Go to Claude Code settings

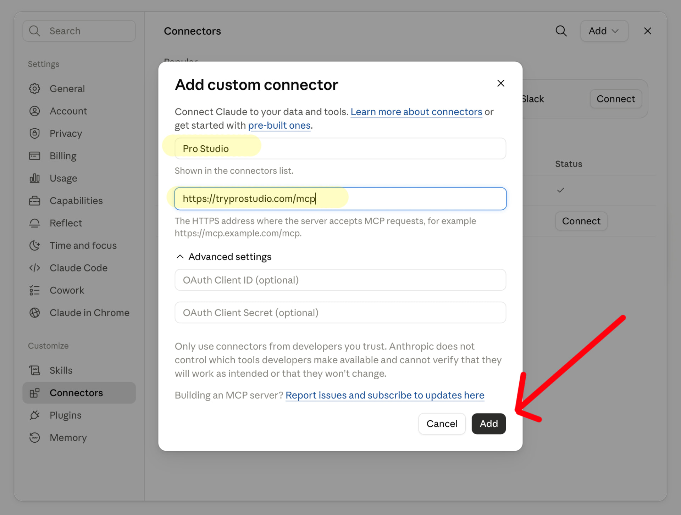pyautogui.click(x=79, y=268)
